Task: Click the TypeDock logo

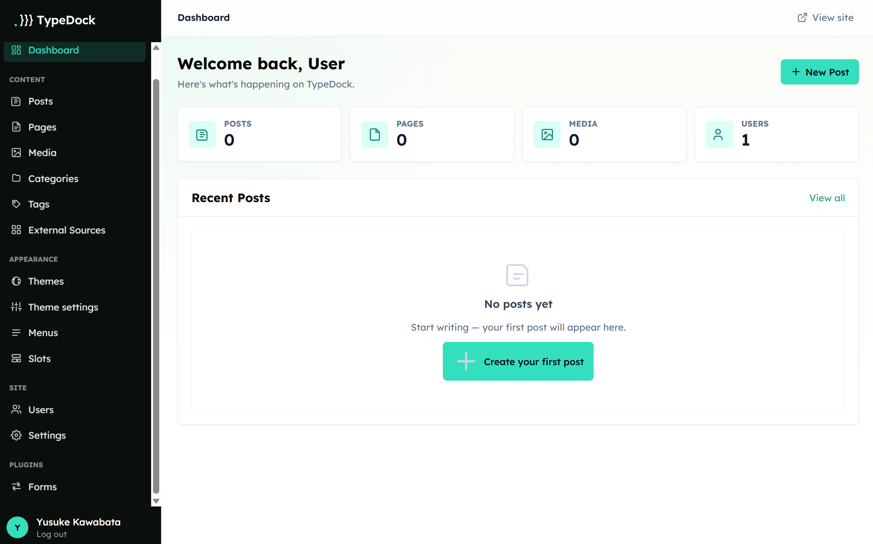Action: pyautogui.click(x=55, y=20)
